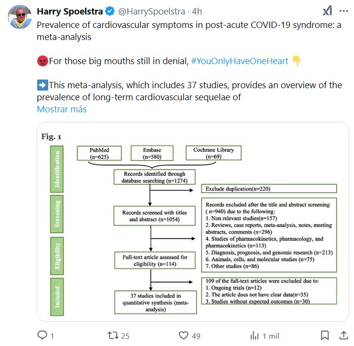Open the view analytics bar chart icon

coord(254,335)
